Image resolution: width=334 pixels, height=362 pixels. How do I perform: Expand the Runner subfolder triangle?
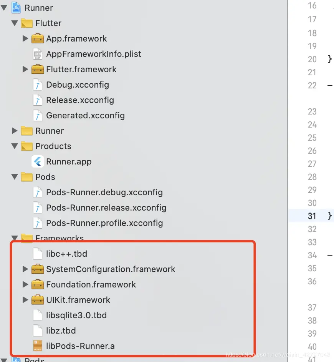point(15,131)
